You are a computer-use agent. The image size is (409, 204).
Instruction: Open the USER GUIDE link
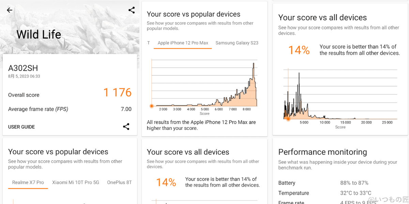click(21, 127)
